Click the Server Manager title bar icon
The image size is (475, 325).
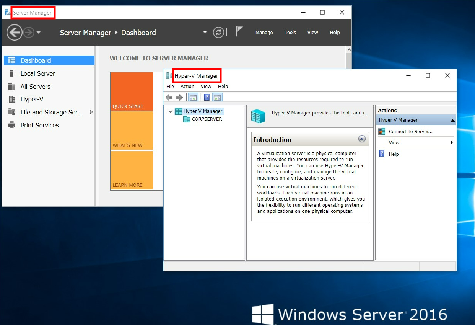(8, 12)
